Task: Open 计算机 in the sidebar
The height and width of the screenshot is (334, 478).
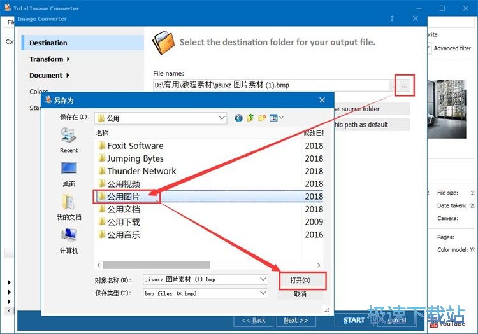Action: 69,240
